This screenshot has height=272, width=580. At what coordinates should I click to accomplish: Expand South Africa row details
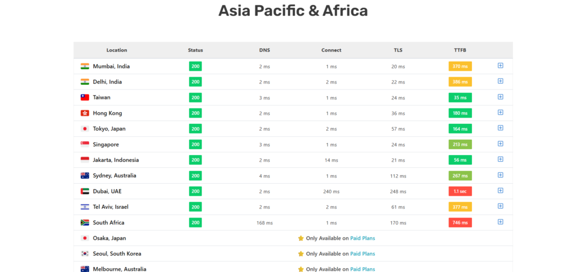click(500, 222)
